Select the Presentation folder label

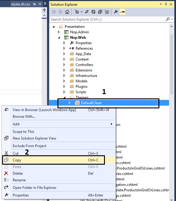(75, 27)
